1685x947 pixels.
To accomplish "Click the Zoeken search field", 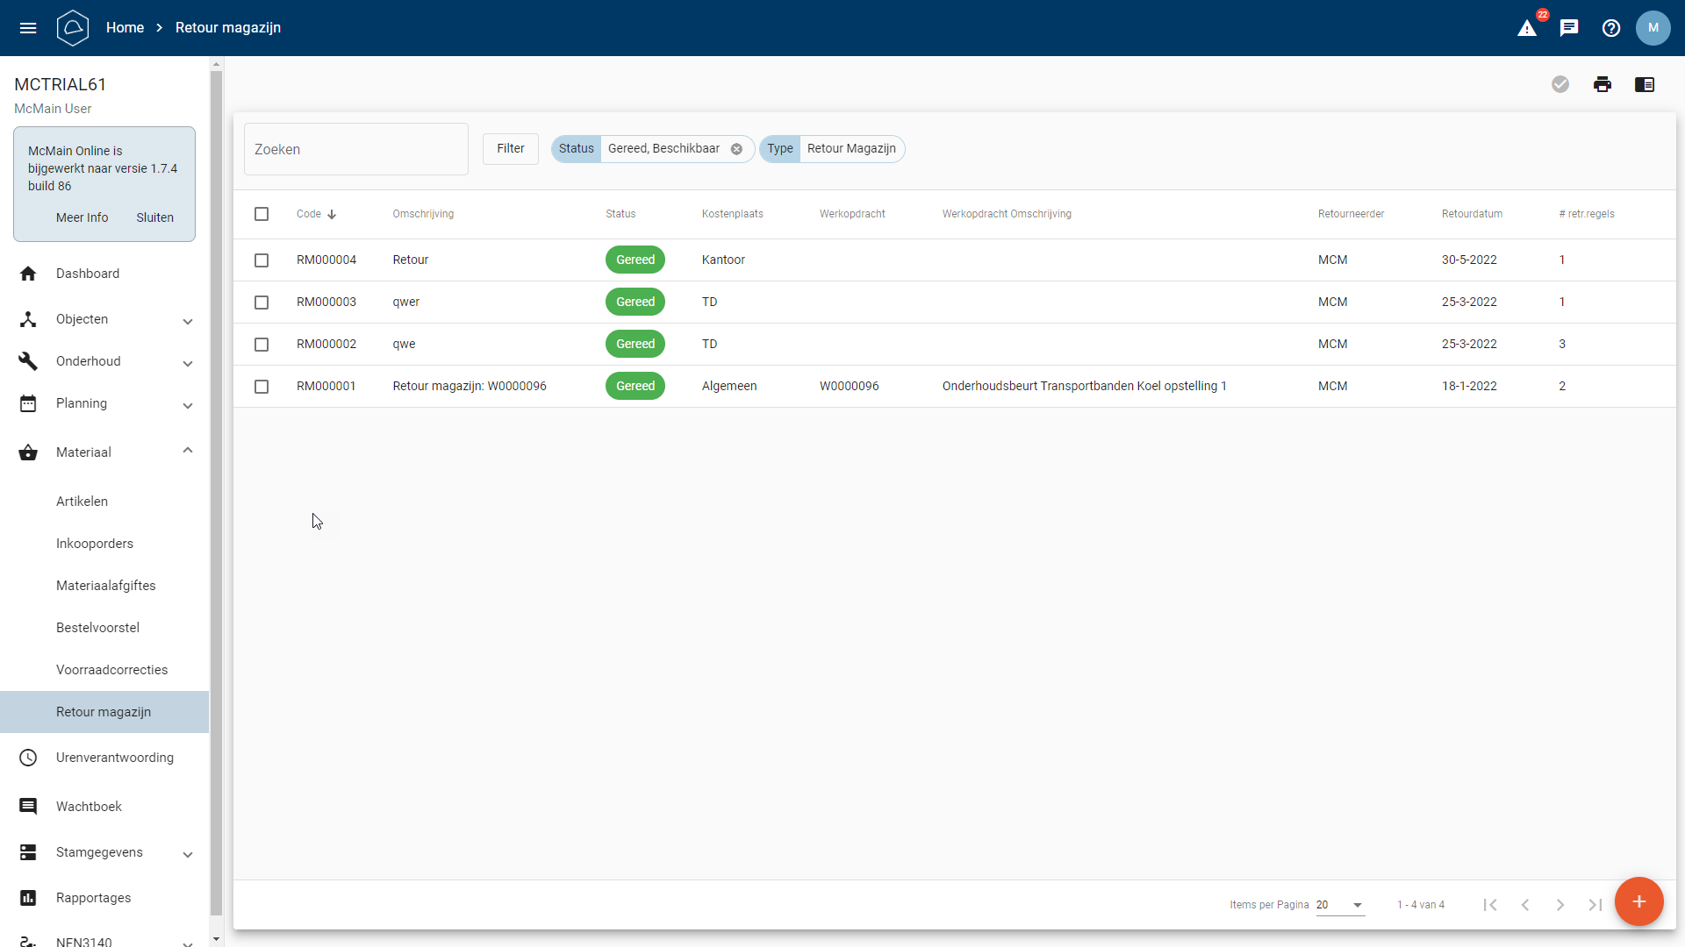I will tap(355, 149).
